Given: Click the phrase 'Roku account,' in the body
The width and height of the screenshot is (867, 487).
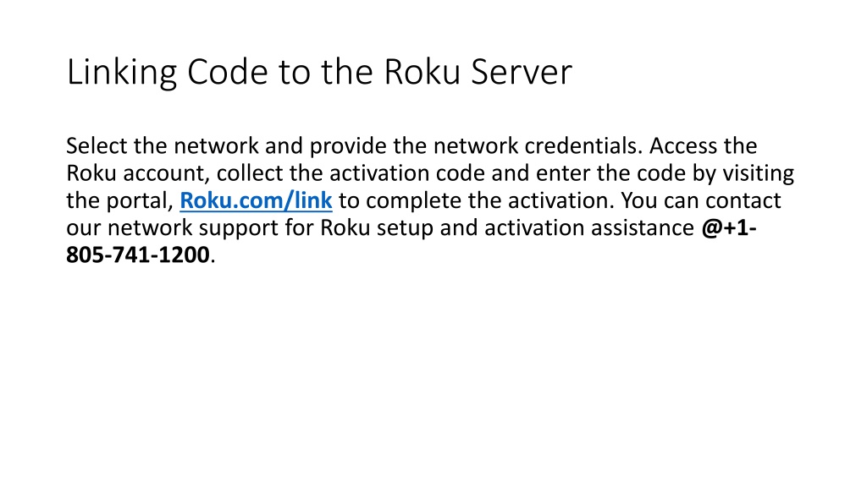Looking at the screenshot, I should click(138, 173).
